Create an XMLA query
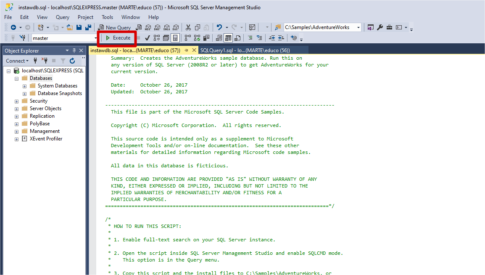The height and width of the screenshot is (275, 485). click(167, 27)
